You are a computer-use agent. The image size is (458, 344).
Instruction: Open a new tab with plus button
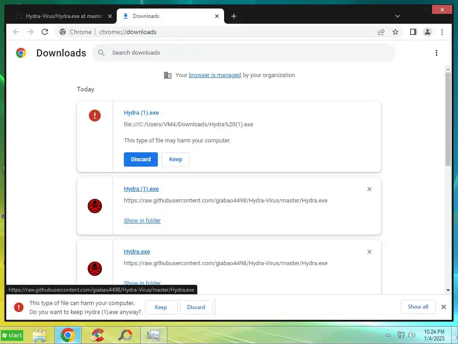pos(233,16)
